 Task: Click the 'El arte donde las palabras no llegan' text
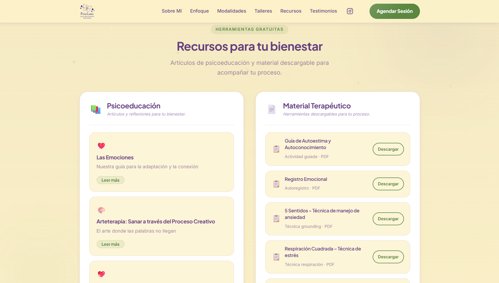pyautogui.click(x=136, y=231)
